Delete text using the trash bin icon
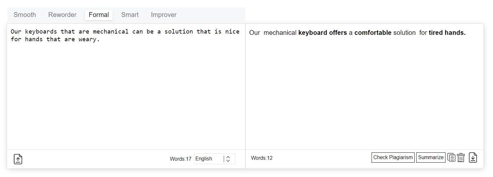The image size is (493, 177). [461, 158]
